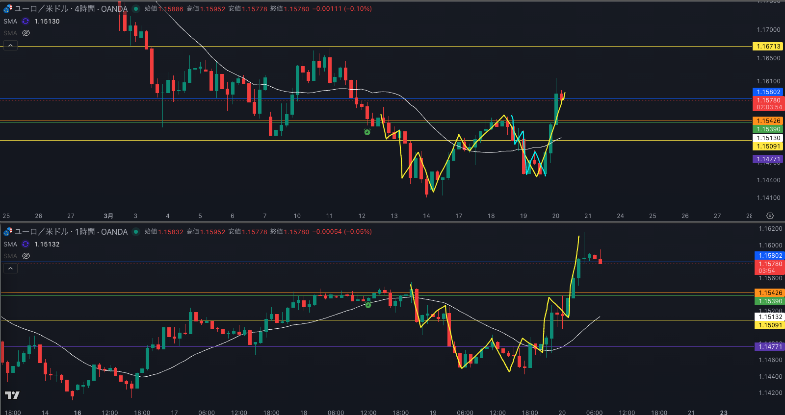This screenshot has height=415, width=785.
Task: Click green event marker on the 4-hour chart
Action: [367, 132]
